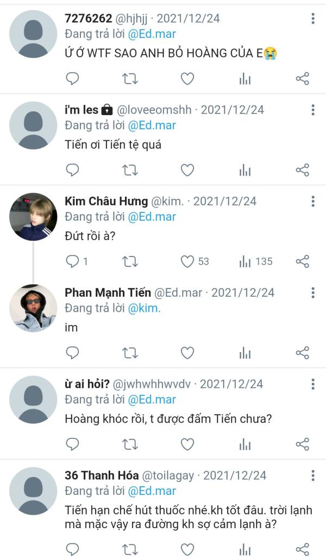The image size is (326, 558).
Task: View analytics for "ừ ai hỏi?" tweet
Action: [245, 444]
